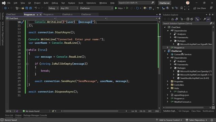216x122 pixels.
Task: Expand the Properties folder in ChatServer
Action: coord(168,81)
